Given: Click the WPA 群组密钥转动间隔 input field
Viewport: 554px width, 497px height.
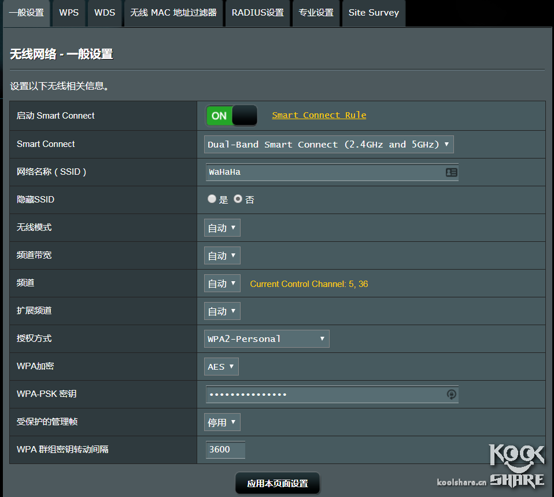Looking at the screenshot, I should 226,450.
